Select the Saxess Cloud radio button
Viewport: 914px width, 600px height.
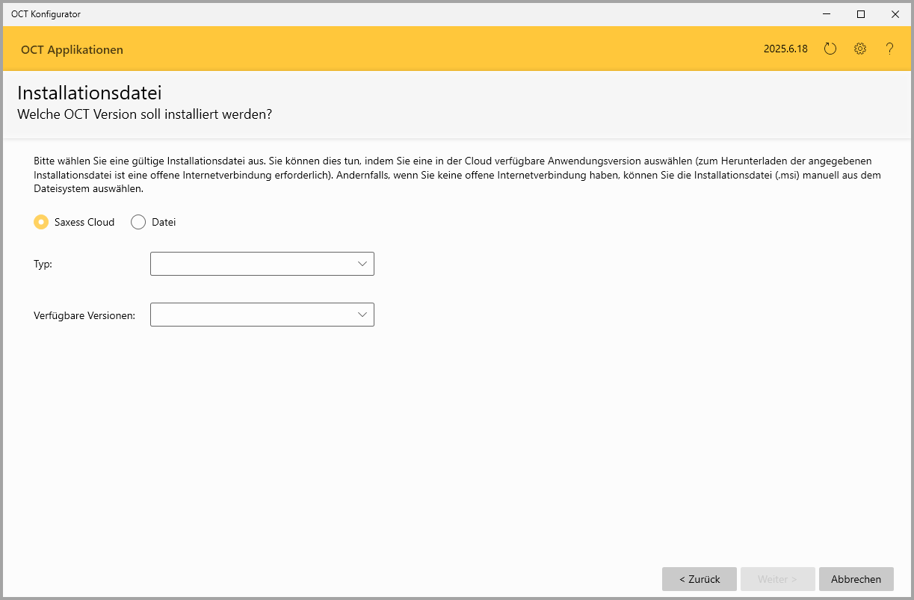42,222
